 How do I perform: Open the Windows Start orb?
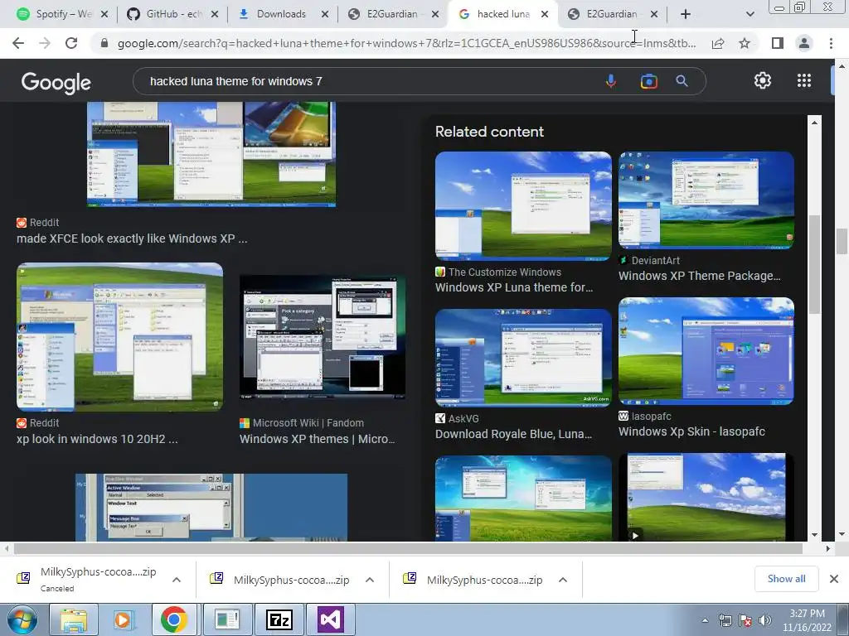[x=22, y=619]
